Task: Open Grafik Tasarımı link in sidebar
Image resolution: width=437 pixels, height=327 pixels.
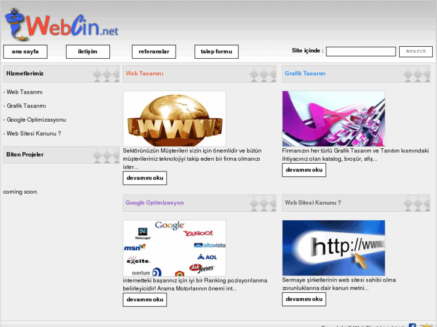Action: point(26,106)
